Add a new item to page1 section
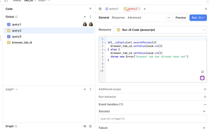 click(85, 89)
